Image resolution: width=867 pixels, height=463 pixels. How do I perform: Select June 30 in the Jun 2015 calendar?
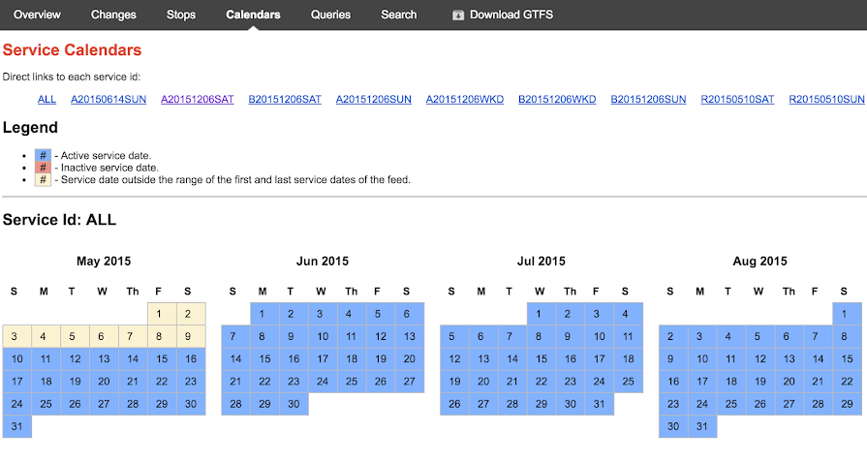(294, 404)
